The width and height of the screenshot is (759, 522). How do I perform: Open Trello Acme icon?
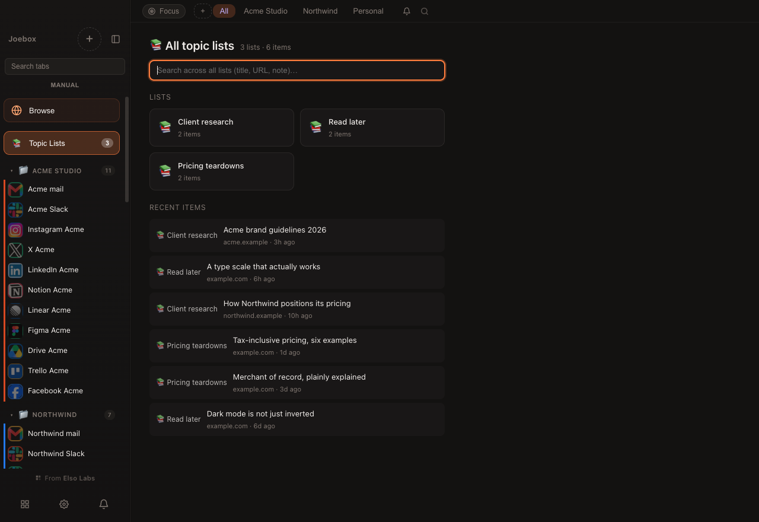[x=15, y=371]
